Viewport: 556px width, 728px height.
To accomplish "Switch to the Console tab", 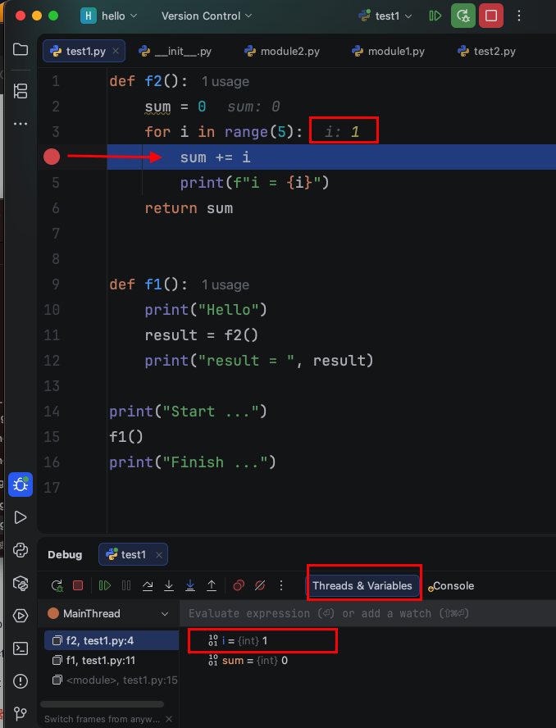I will click(x=453, y=585).
